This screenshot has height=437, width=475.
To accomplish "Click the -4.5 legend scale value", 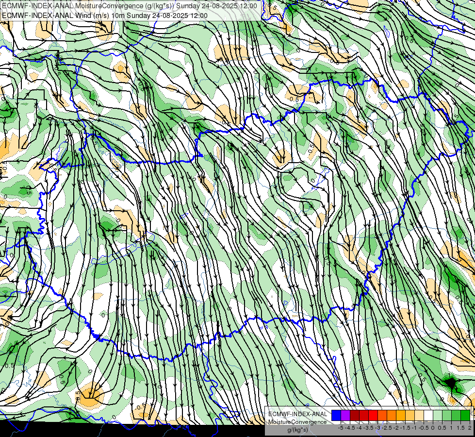I will coord(350,428).
